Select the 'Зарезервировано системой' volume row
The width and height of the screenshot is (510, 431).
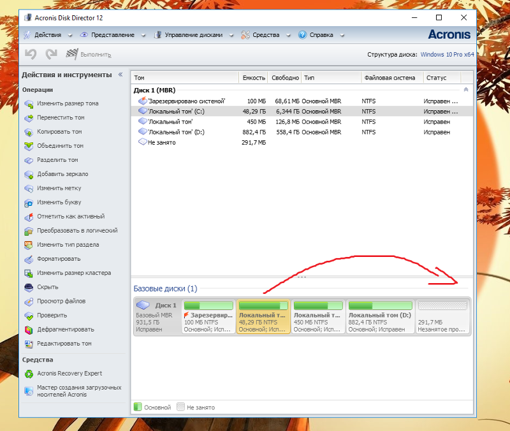(x=302, y=101)
